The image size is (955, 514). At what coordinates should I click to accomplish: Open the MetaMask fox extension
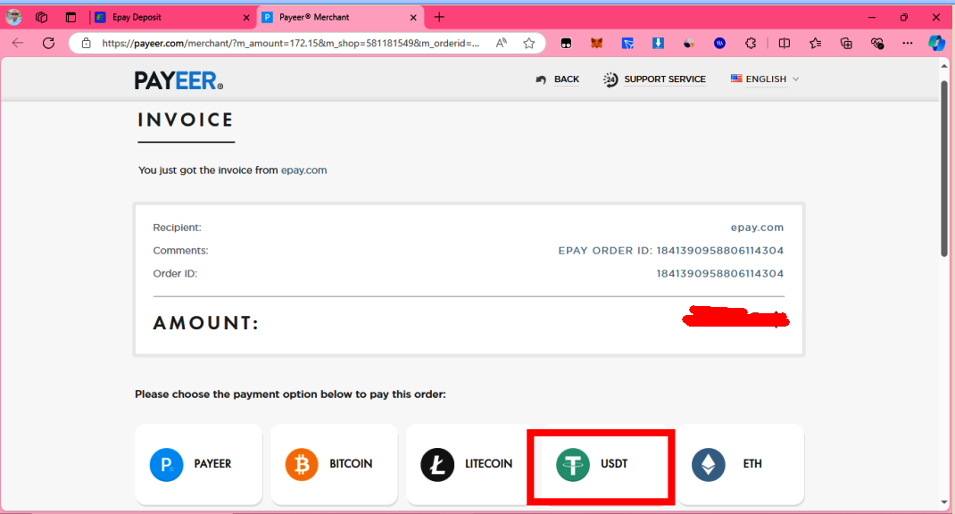pyautogui.click(x=596, y=43)
